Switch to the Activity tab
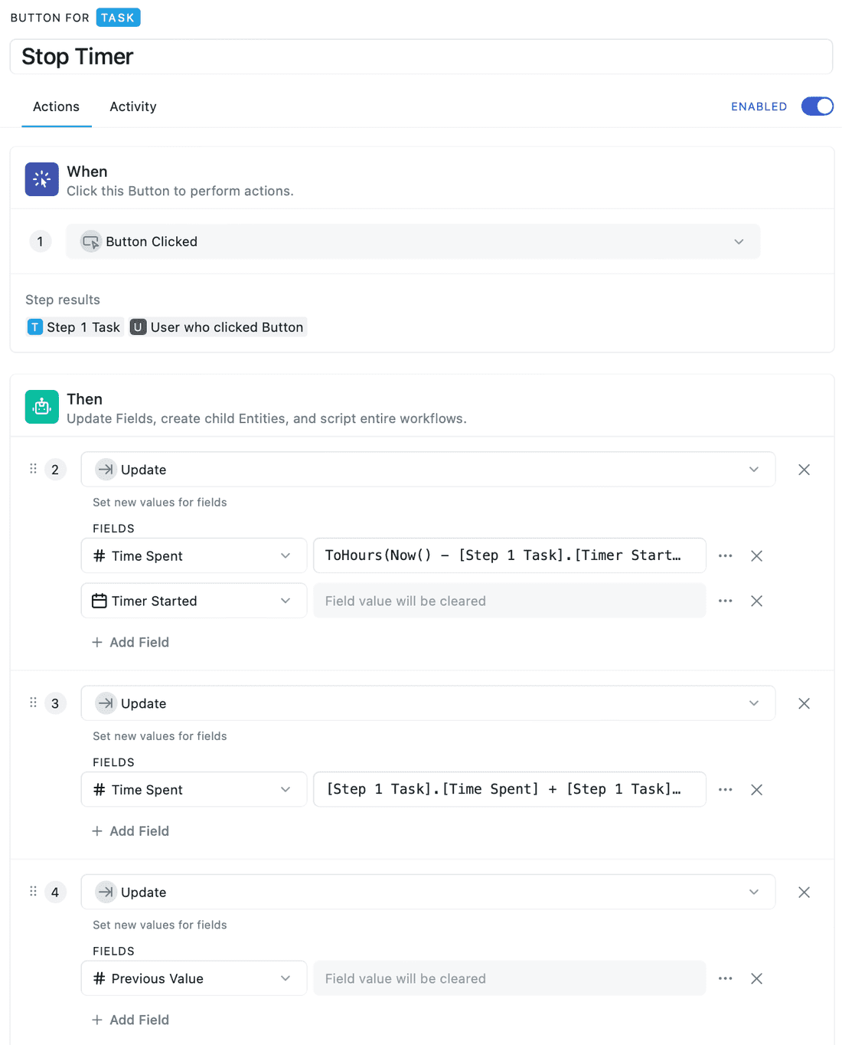The width and height of the screenshot is (842, 1045). [x=133, y=106]
